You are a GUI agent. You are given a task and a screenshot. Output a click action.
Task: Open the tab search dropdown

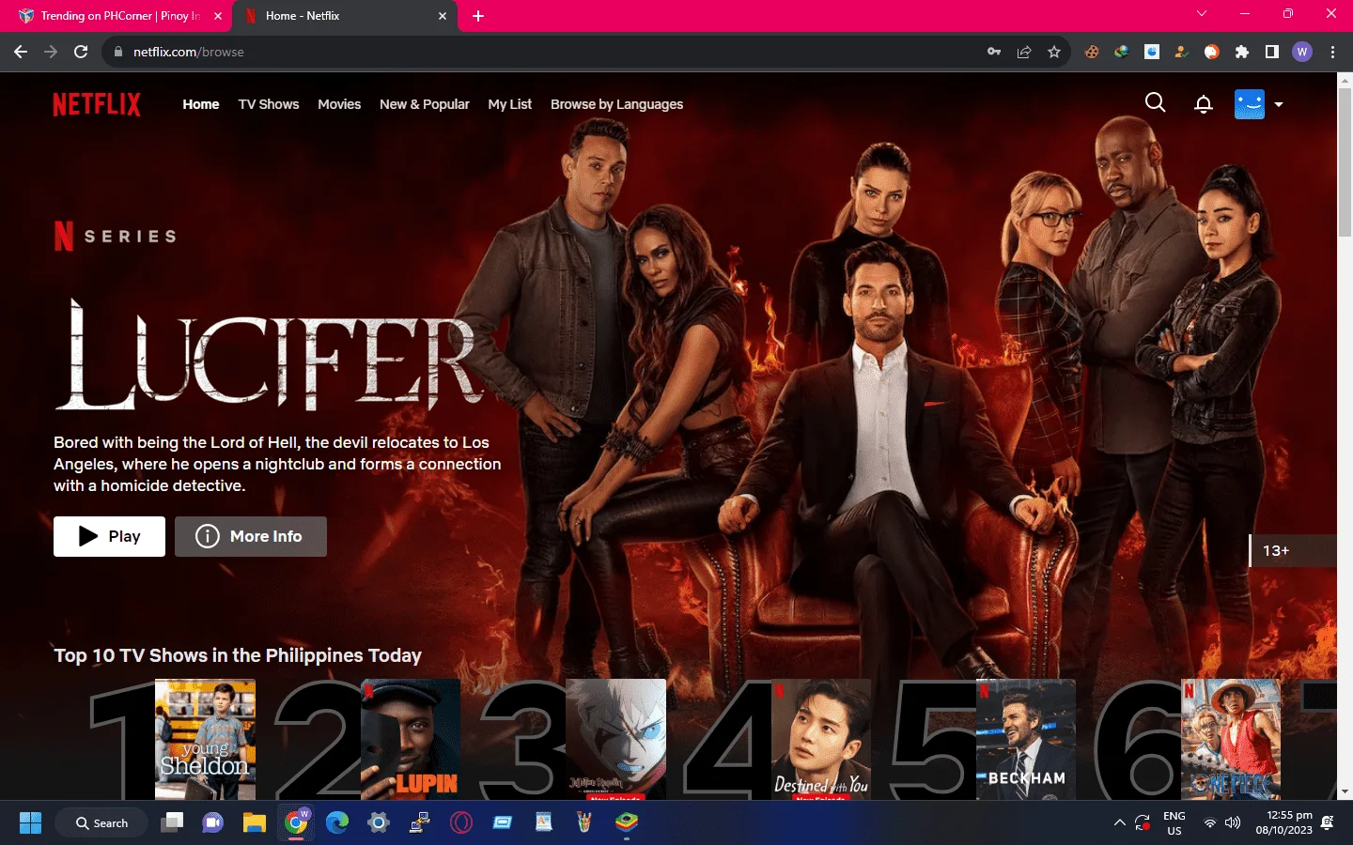(1202, 14)
